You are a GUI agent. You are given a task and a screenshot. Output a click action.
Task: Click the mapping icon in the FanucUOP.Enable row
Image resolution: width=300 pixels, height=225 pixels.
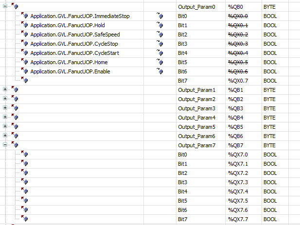click(x=160, y=71)
